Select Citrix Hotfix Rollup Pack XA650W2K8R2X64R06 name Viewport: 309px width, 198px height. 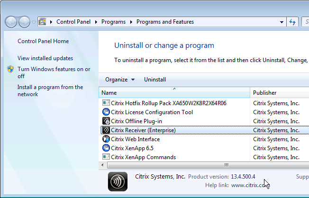pyautogui.click(x=169, y=103)
